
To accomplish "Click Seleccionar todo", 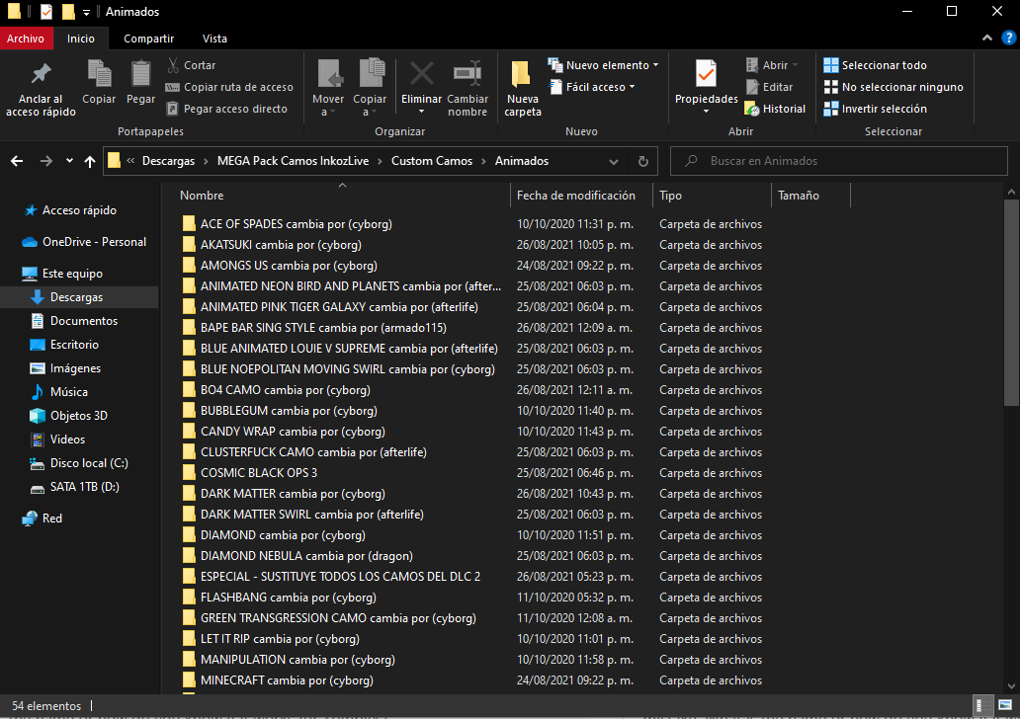I will point(875,65).
